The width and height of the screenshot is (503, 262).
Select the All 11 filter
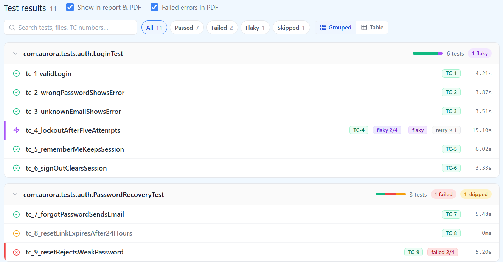[154, 28]
